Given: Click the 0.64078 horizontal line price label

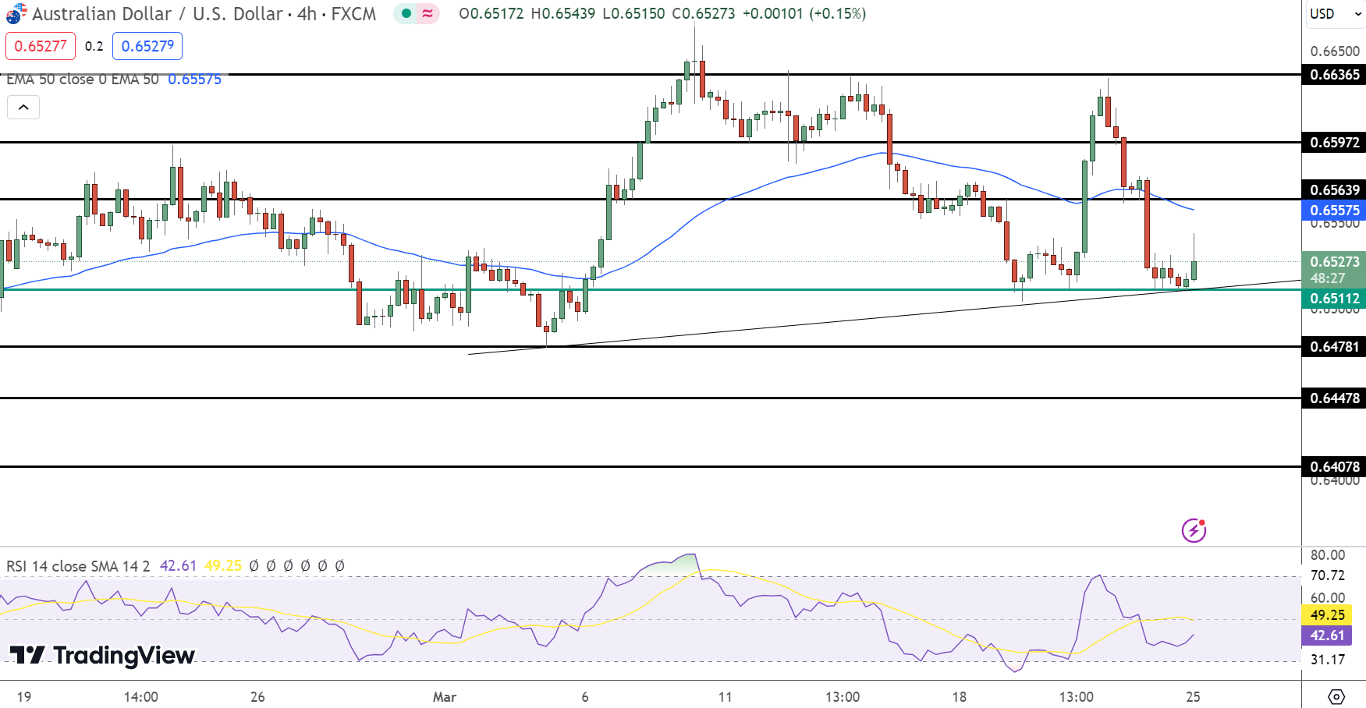Looking at the screenshot, I should tap(1334, 467).
